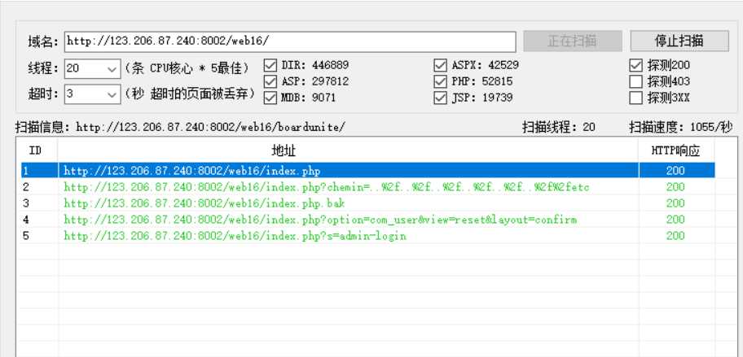Toggle the 探测200 checkbox

point(636,65)
